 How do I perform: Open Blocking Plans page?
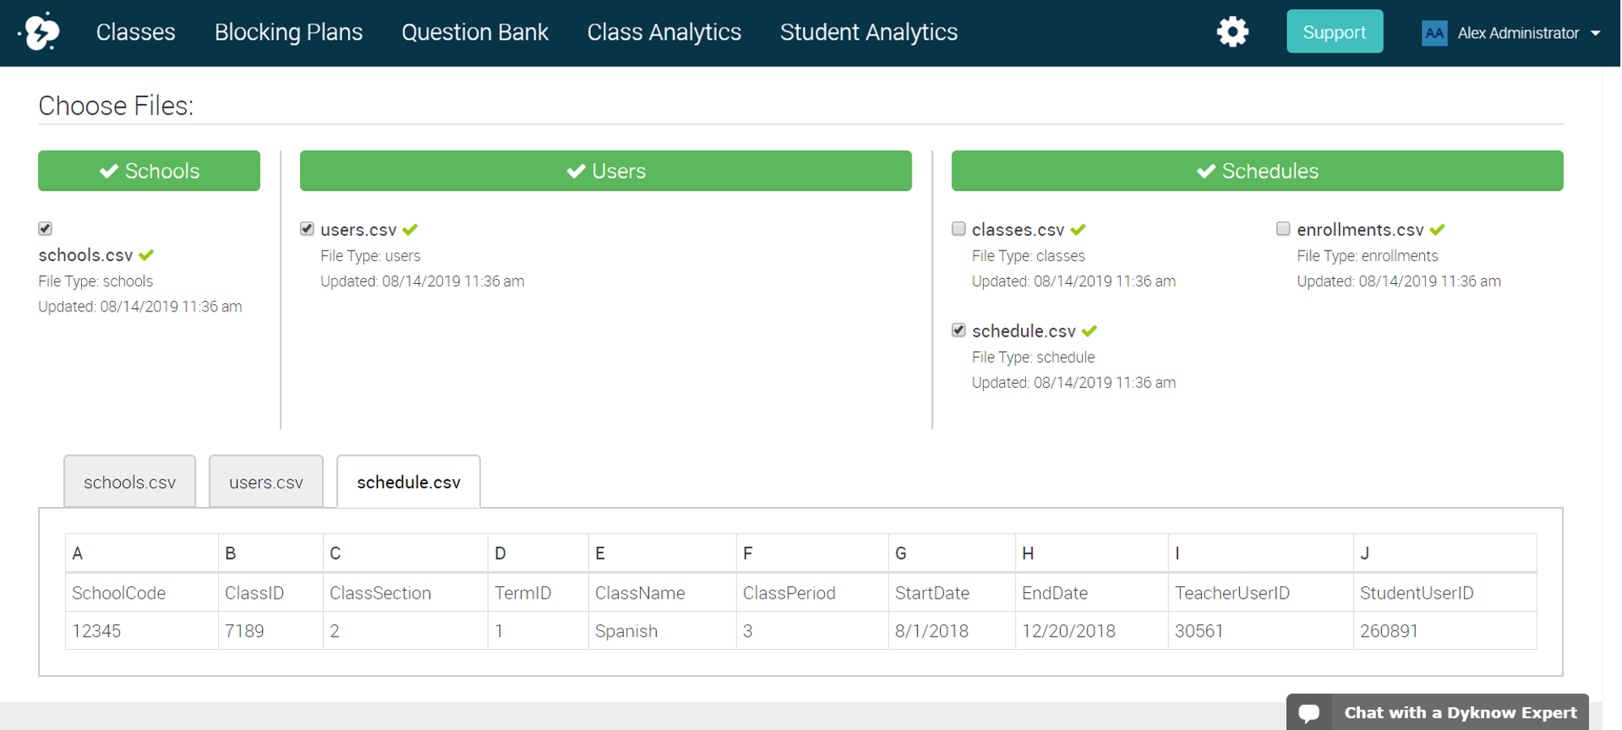point(289,32)
